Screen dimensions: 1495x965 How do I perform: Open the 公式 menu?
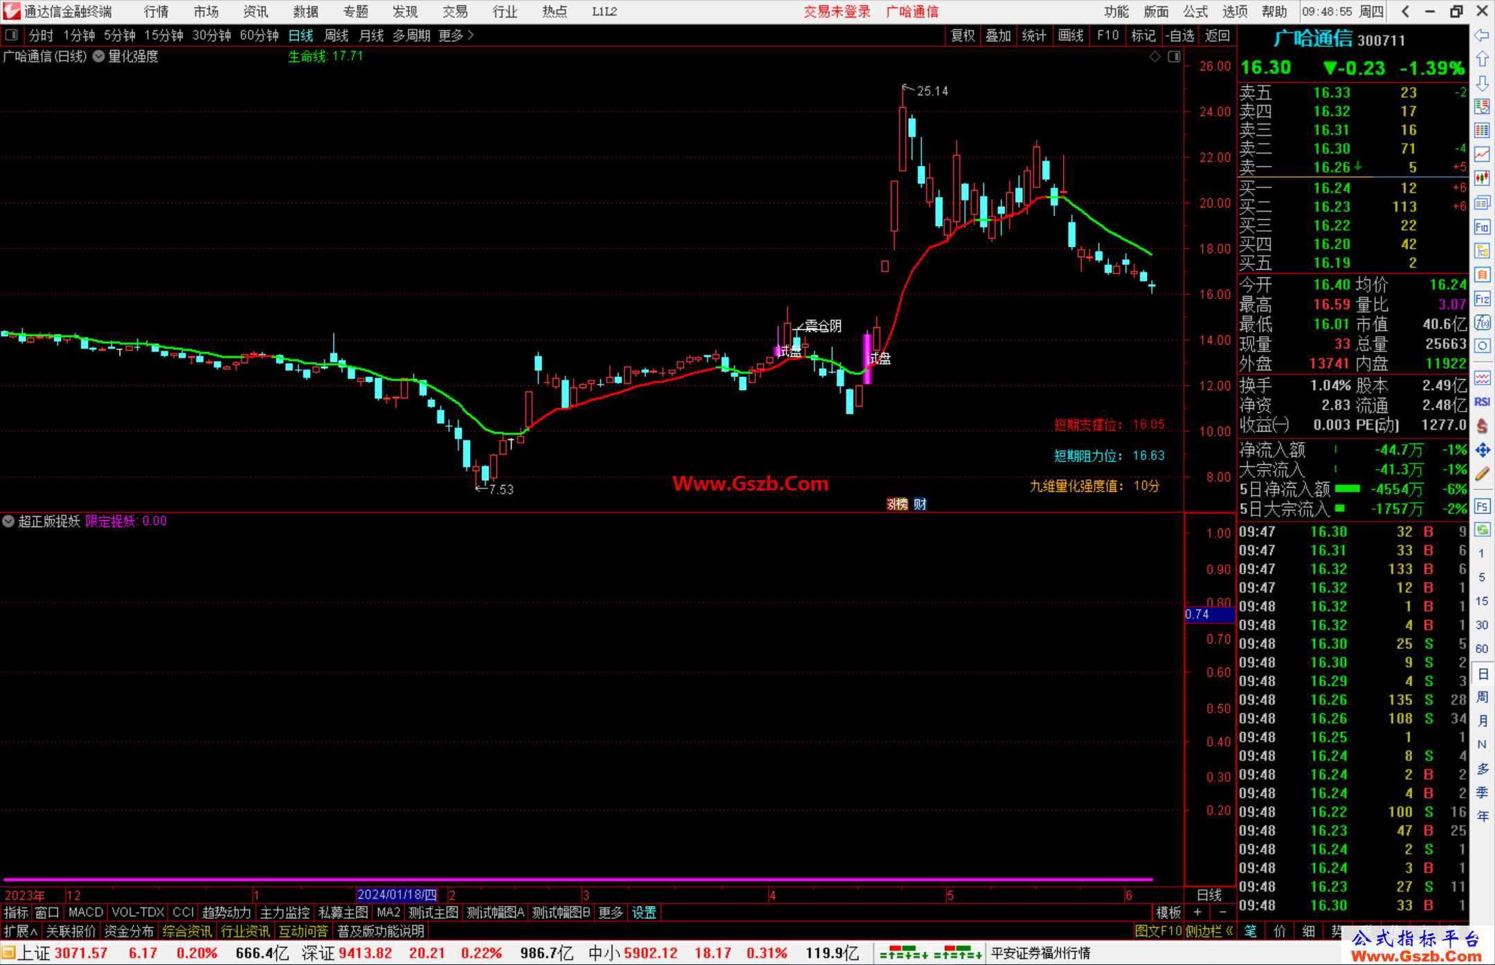coord(1195,12)
